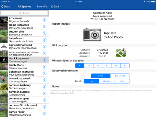The image size is (156, 117).
Task: Choose Sq. Meters as area unit
Action: tap(120, 76)
